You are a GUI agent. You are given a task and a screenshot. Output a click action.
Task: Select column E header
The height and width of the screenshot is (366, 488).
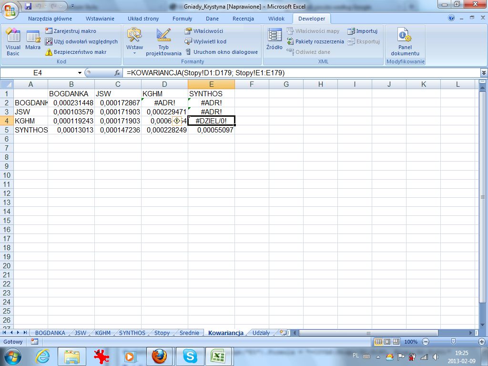211,84
